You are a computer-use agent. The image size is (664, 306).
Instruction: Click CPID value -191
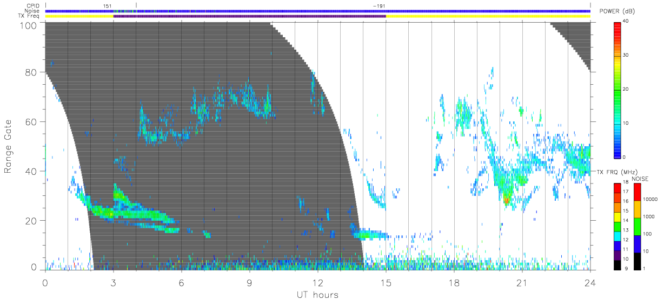pyautogui.click(x=379, y=6)
